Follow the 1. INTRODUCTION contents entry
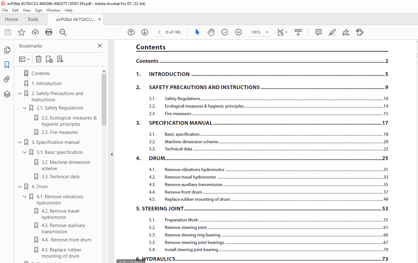 pyautogui.click(x=262, y=74)
